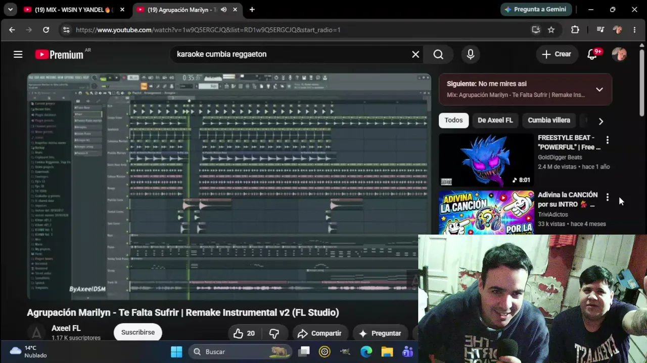
Task: Open YouTube notifications bell
Action: (592, 54)
